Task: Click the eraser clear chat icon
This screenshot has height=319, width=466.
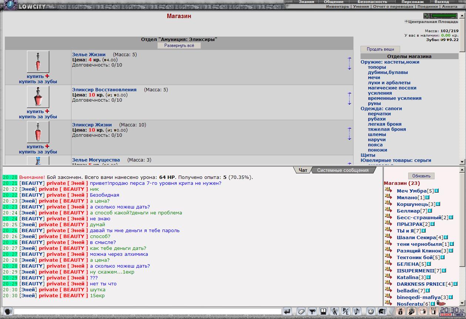Action: click(301, 311)
